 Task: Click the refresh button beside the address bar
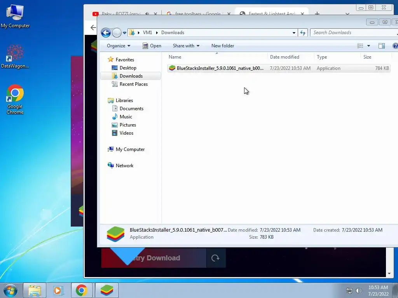[x=303, y=33]
